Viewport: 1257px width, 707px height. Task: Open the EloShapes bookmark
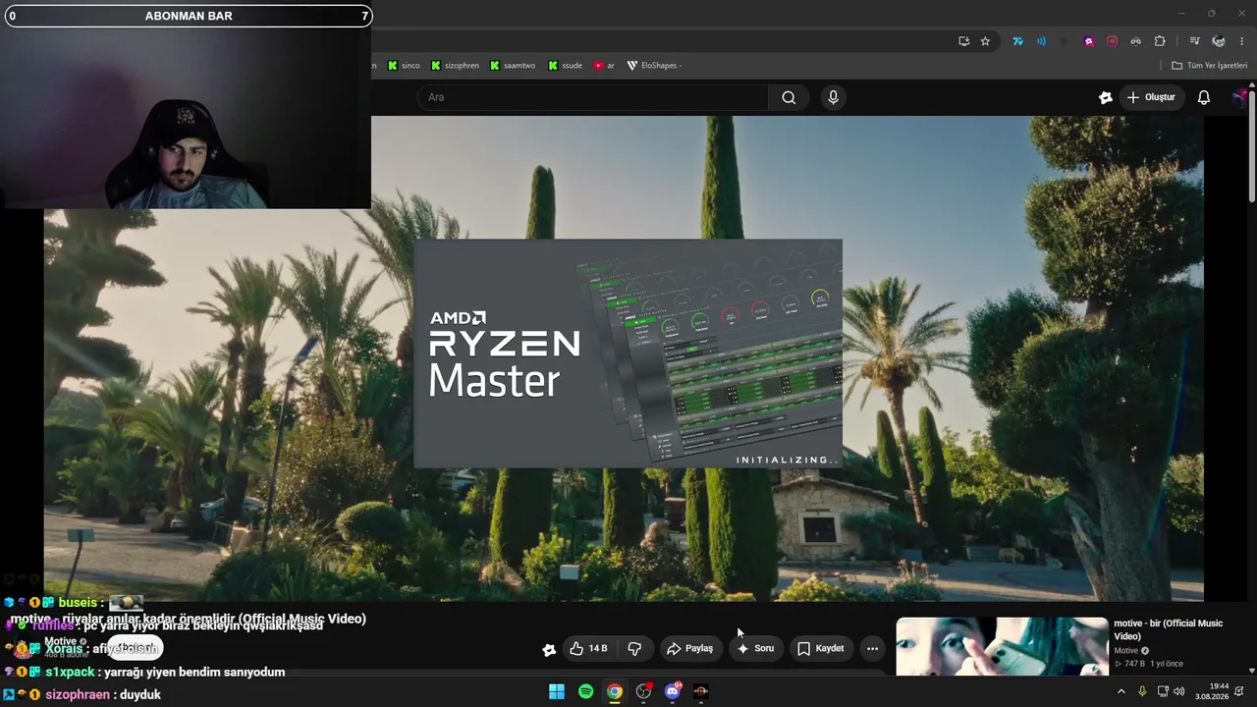pos(654,66)
